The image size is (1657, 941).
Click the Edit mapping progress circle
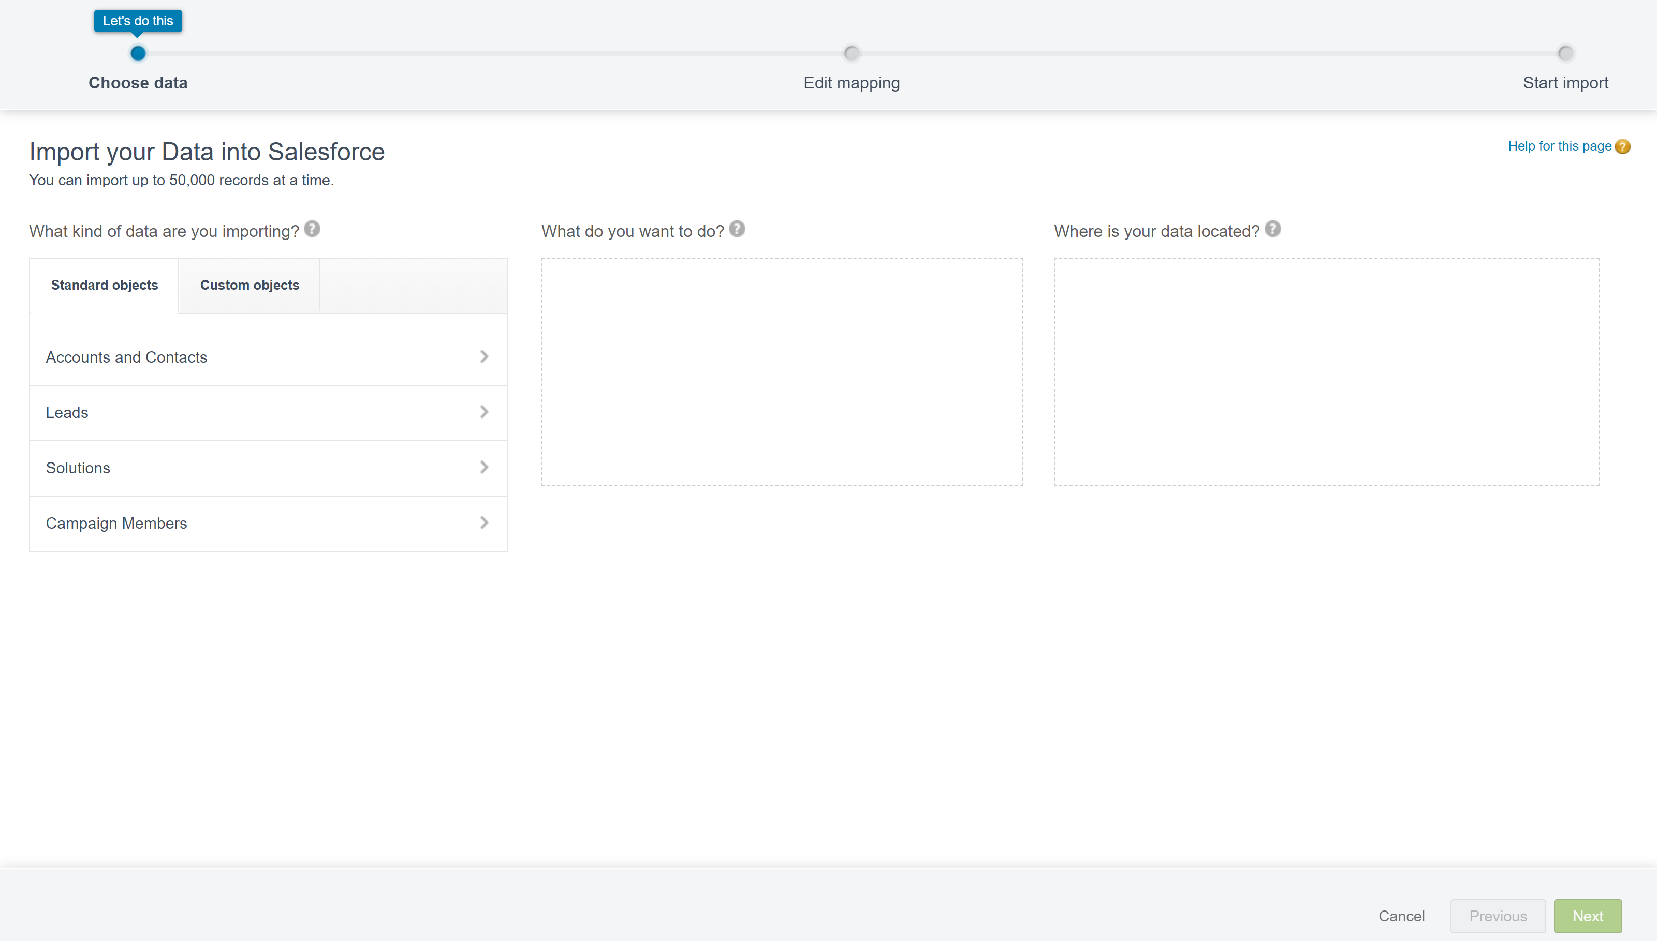(x=852, y=53)
